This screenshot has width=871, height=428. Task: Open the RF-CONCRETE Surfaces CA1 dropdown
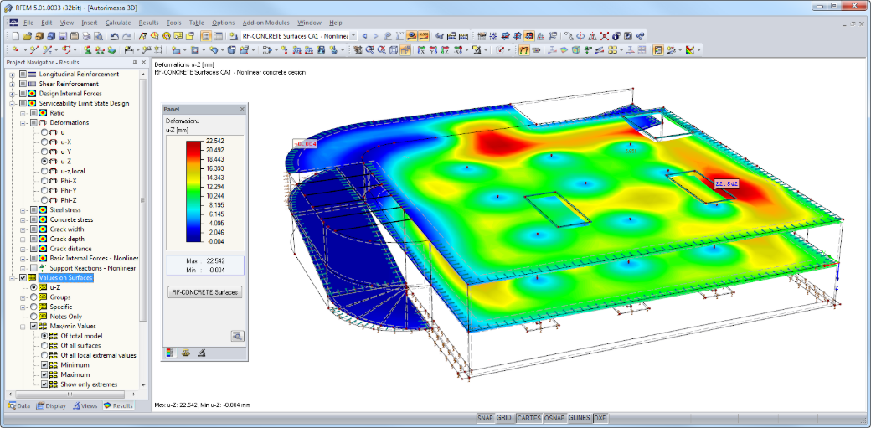tap(353, 36)
